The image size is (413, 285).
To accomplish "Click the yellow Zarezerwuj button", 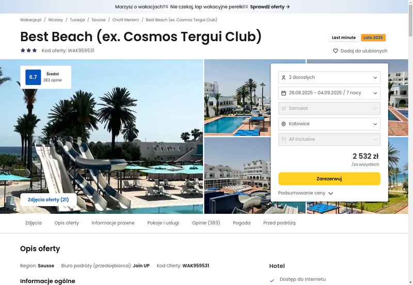I will (x=329, y=179).
